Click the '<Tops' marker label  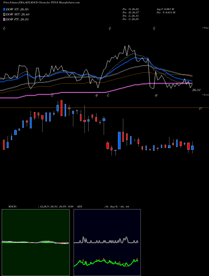pyautogui.click(x=205, y=28)
